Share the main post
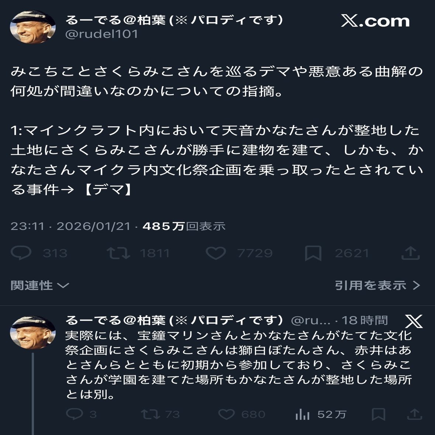This screenshot has height=435, width=435. point(411,253)
